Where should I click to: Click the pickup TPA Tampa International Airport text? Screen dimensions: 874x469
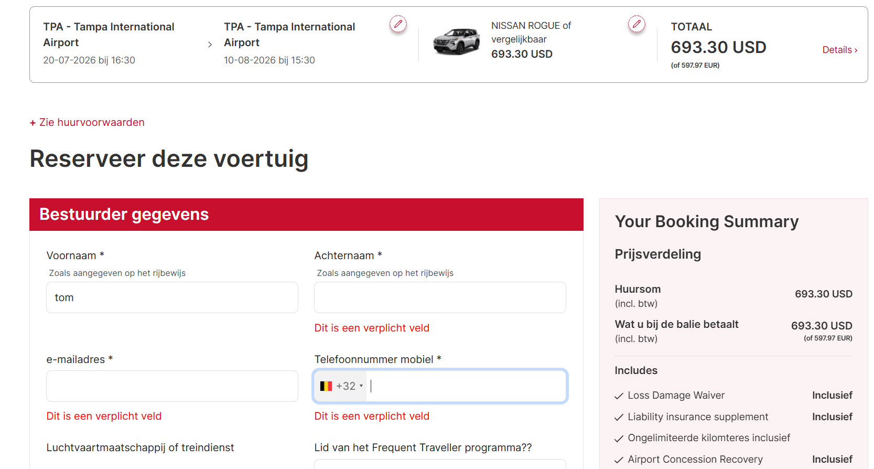109,34
